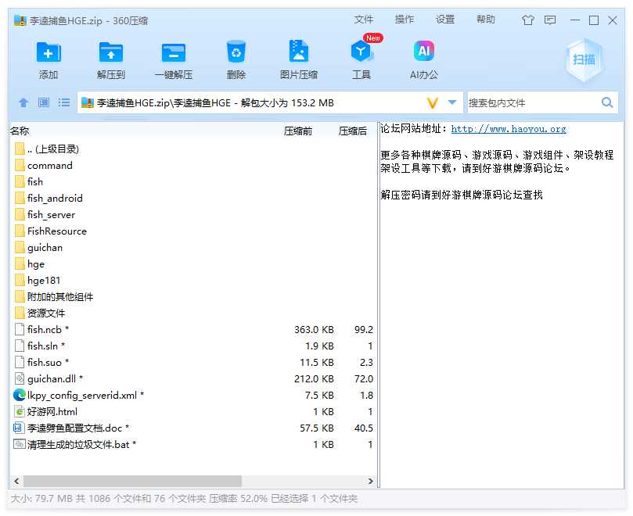Open the 工具 (Tools) icon
Screen dimensions: 633x516
[361, 52]
